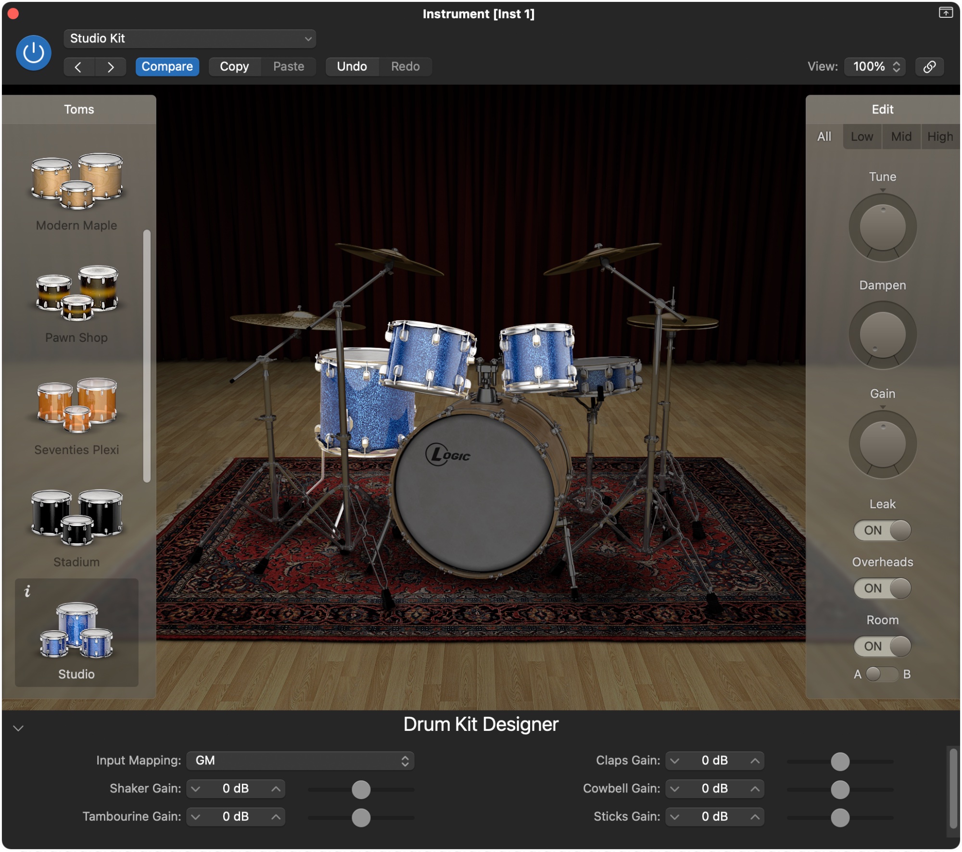The height and width of the screenshot is (852, 962).
Task: Collapse the extended parameters disclosure arrow
Action: [x=18, y=728]
